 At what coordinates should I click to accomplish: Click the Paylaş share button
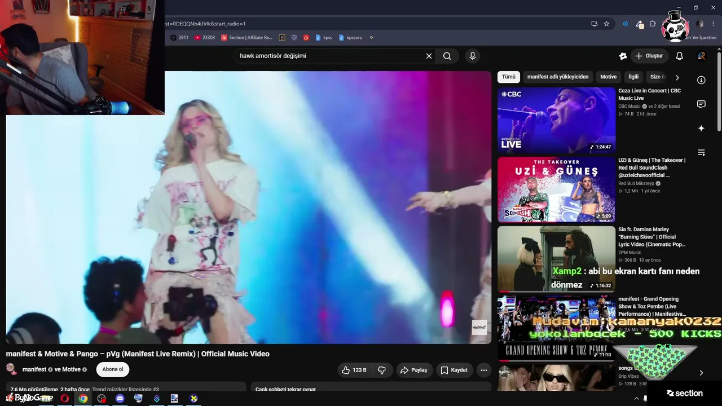click(x=414, y=370)
